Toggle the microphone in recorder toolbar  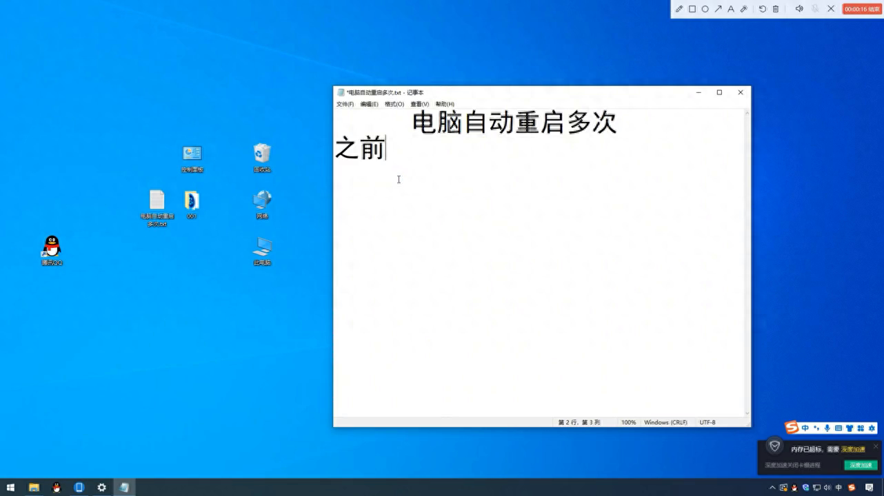815,9
